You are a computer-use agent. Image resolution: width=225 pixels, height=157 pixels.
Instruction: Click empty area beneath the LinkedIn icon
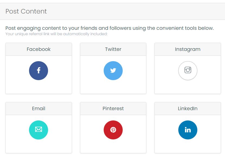coord(188,146)
